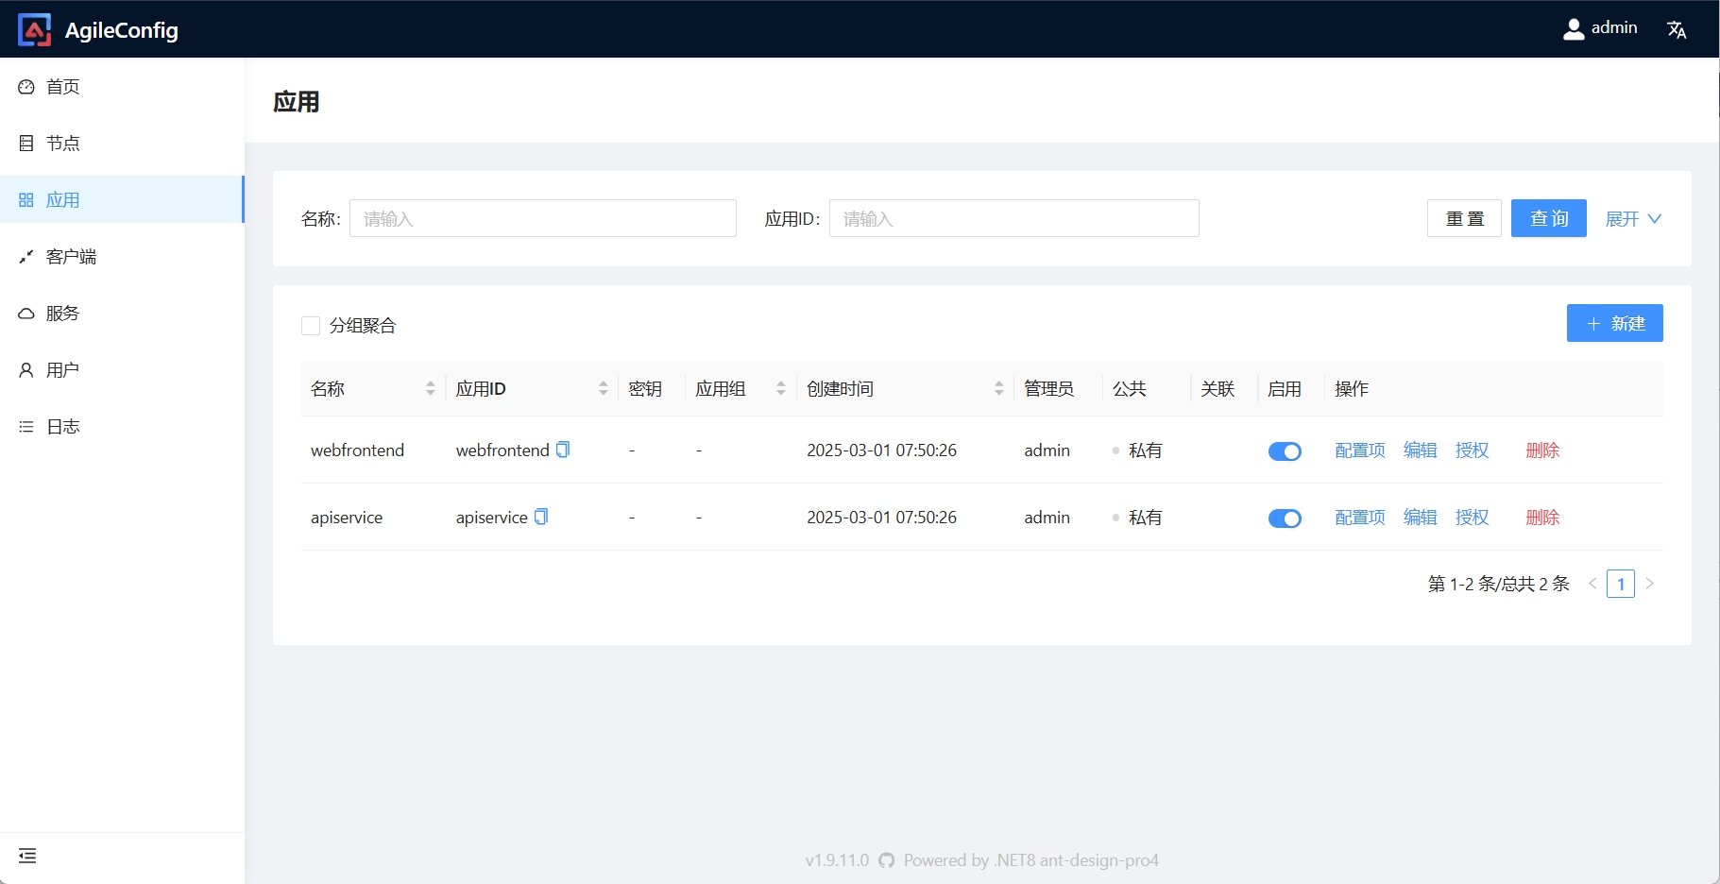This screenshot has width=1720, height=884.
Task: Go to the 节点 menu page
Action: (63, 143)
